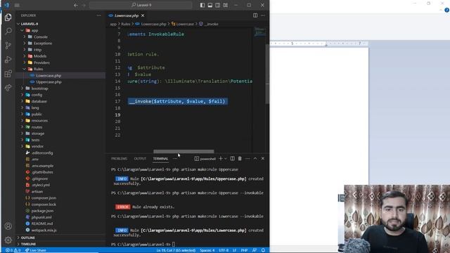This screenshot has height=253, width=450.
Task: Kill terminal with trash icon
Action: pyautogui.click(x=240, y=159)
